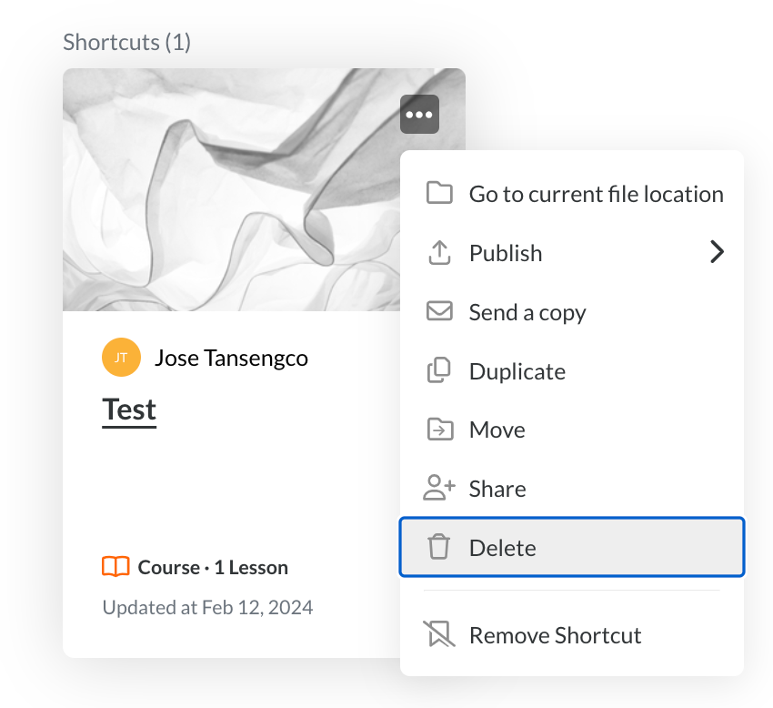Screen dimensions: 773x708
Task: Choose the "Share" menu label
Action: tap(497, 489)
